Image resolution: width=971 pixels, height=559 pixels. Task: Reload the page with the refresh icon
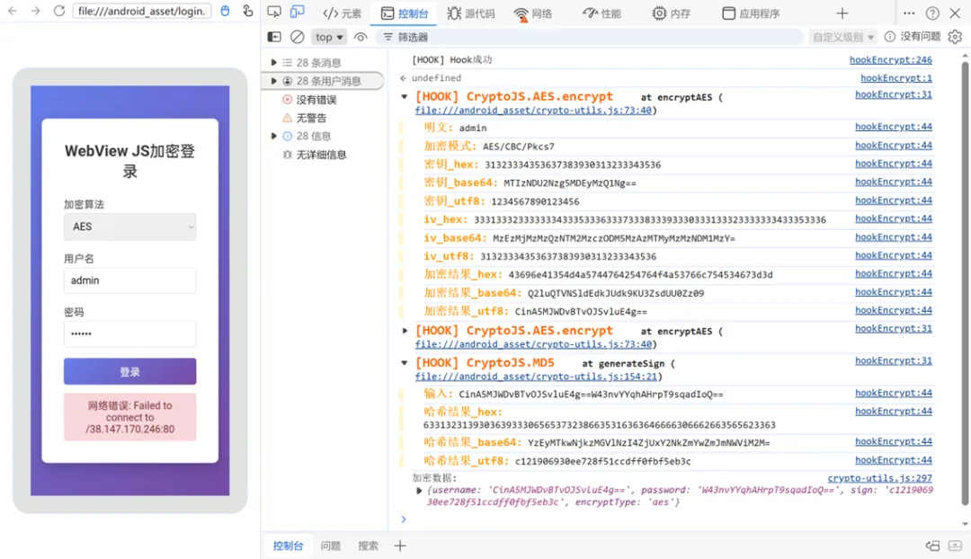point(58,11)
